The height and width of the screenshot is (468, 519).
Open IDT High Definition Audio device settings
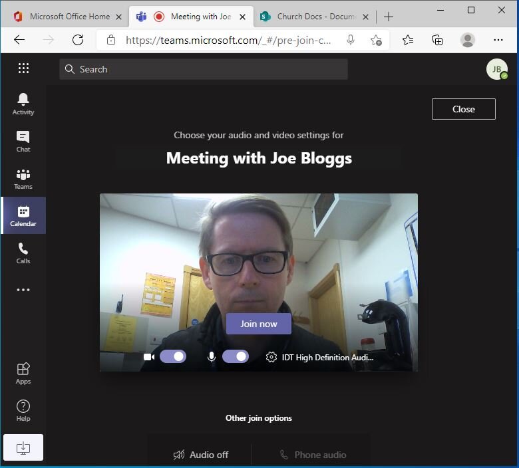click(327, 358)
